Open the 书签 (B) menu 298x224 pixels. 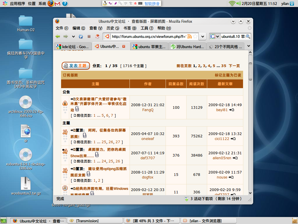(x=130, y=28)
